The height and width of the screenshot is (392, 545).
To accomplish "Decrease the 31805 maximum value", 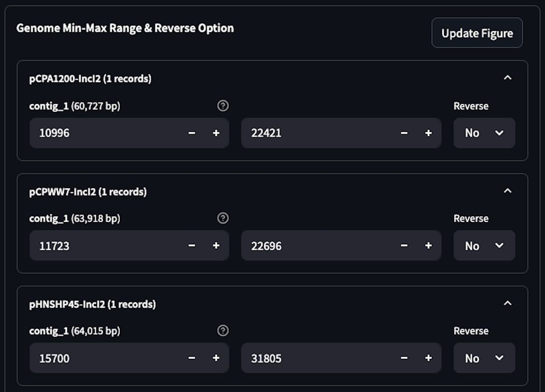I will coord(404,358).
